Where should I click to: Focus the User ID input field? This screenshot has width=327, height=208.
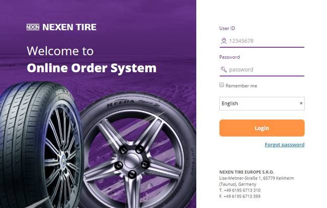(x=262, y=41)
